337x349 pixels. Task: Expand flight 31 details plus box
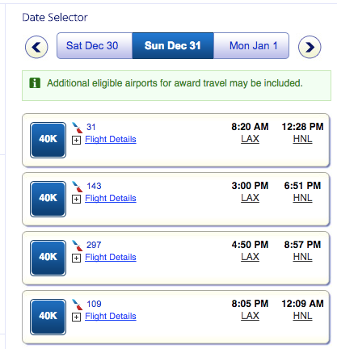click(76, 140)
